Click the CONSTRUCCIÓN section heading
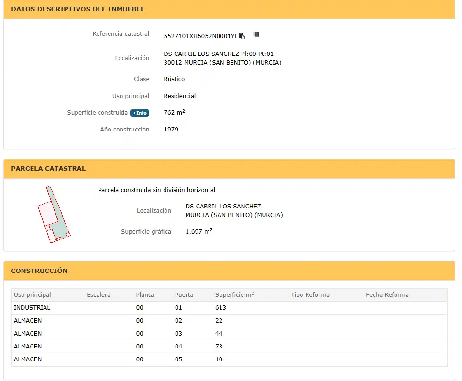 coord(39,271)
